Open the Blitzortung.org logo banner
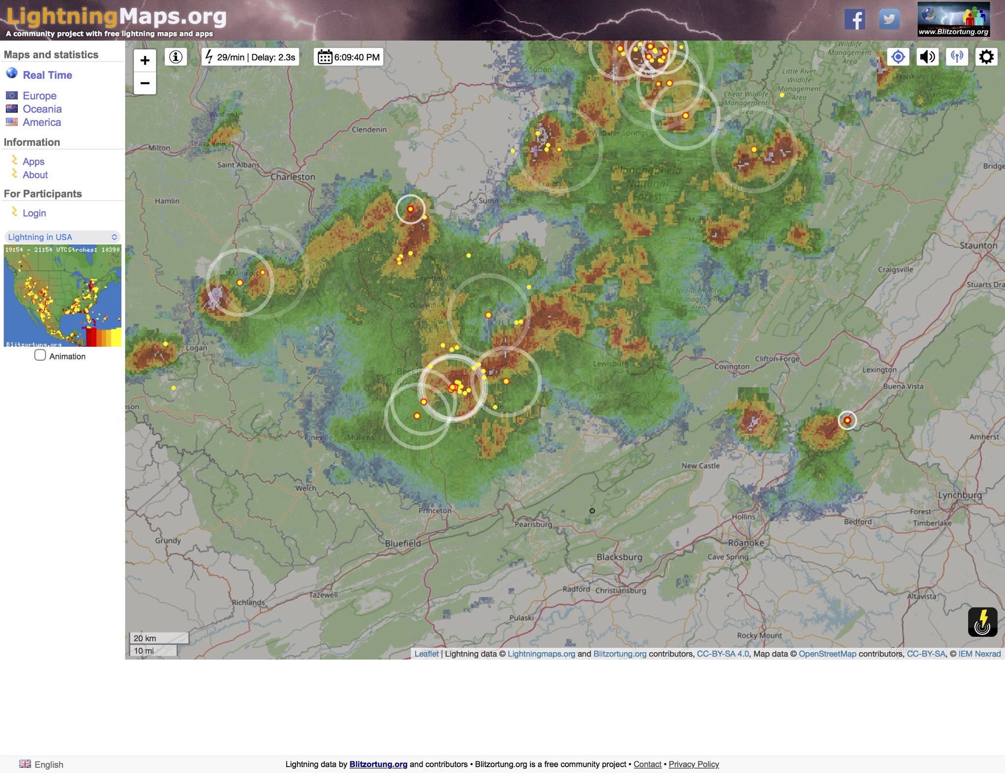1005x773 pixels. tap(953, 20)
